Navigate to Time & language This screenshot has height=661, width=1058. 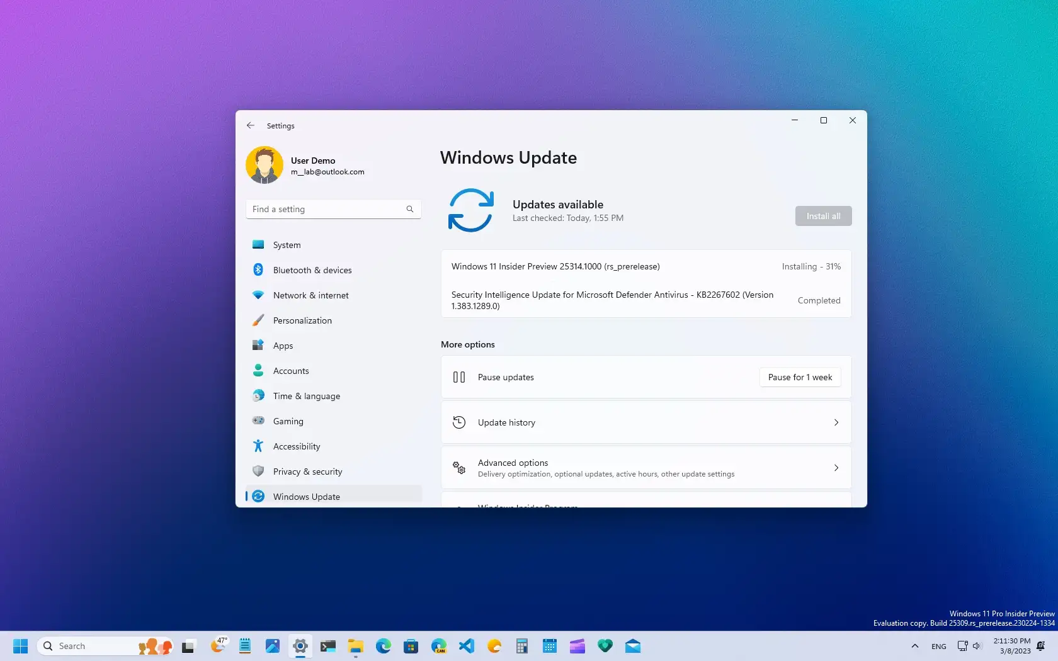point(333,396)
